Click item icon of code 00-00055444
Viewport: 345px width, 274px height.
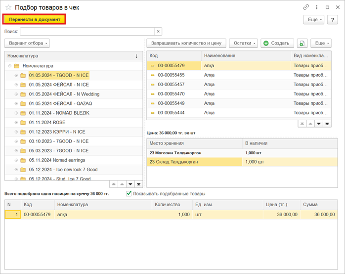pos(152,113)
